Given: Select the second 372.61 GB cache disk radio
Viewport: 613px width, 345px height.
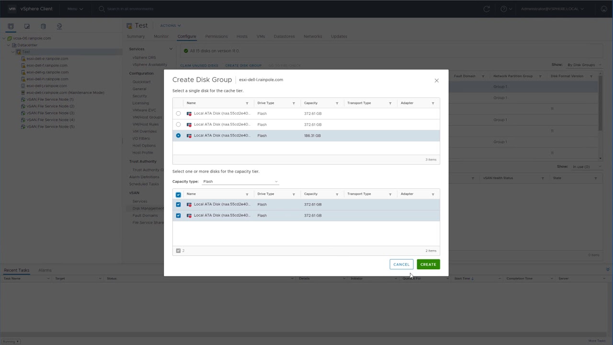Looking at the screenshot, I should (178, 125).
